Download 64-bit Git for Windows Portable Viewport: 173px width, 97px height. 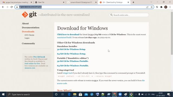tap(73, 66)
